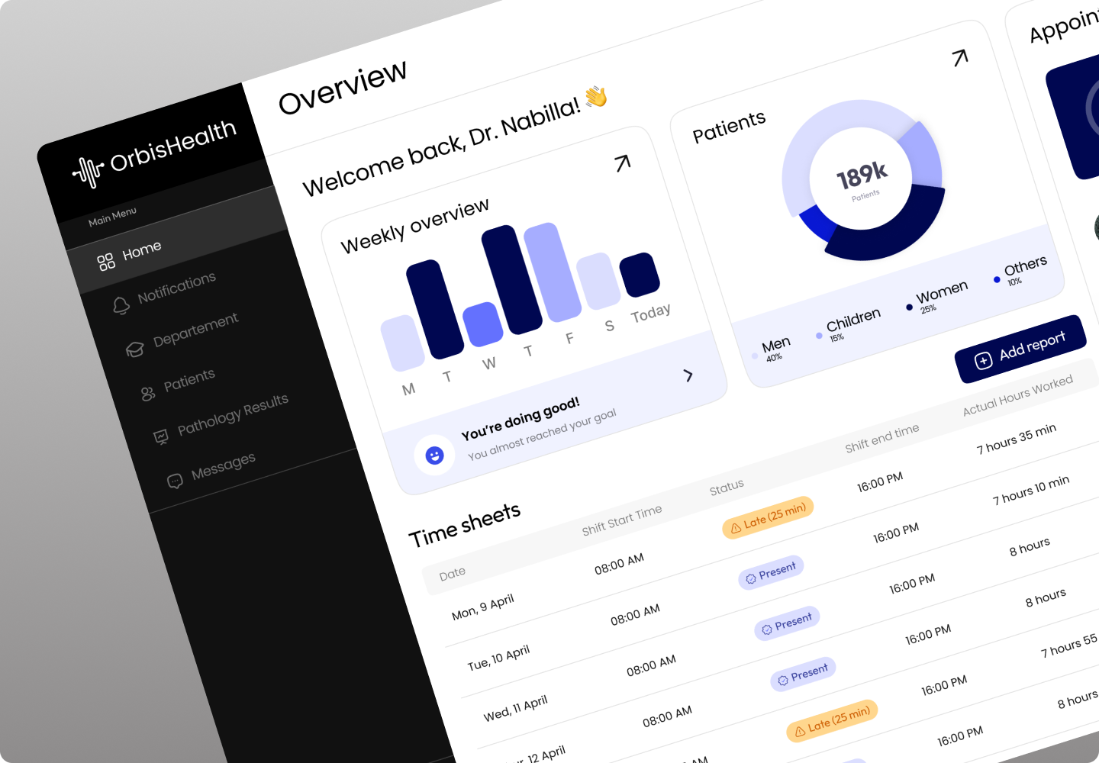Viewport: 1099px width, 763px height.
Task: Click the waving hand emoji
Action: pos(596,96)
